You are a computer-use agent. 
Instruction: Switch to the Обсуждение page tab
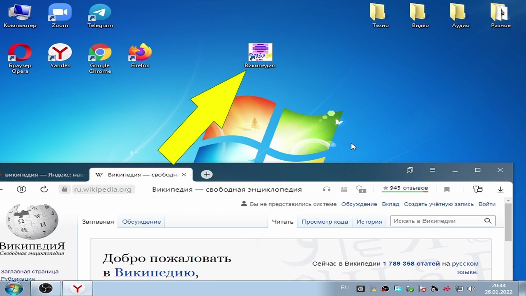(141, 222)
